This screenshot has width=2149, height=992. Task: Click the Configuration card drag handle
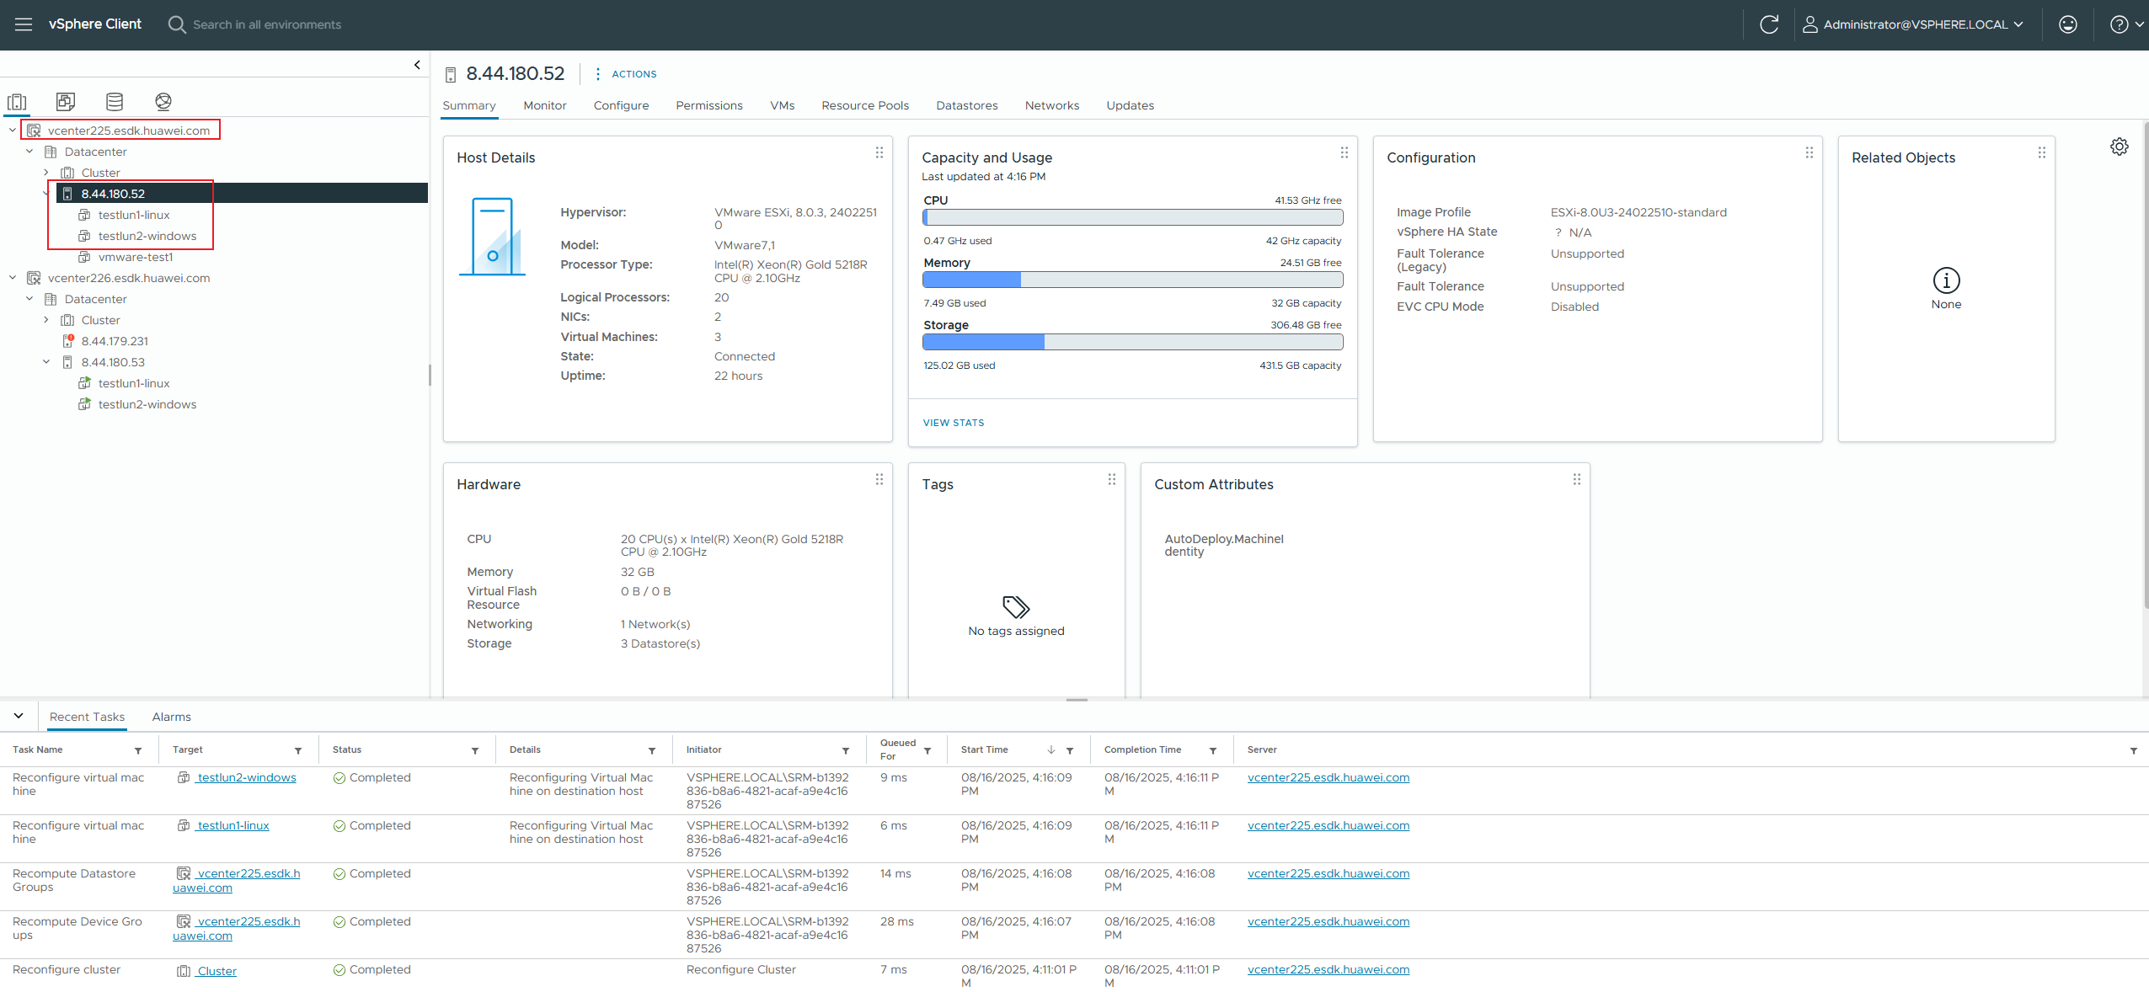[x=1810, y=152]
